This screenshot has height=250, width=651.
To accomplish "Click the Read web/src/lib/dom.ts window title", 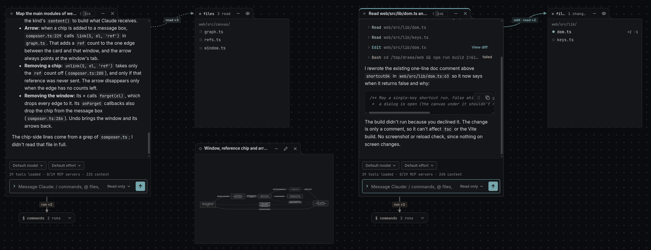I will [x=398, y=13].
